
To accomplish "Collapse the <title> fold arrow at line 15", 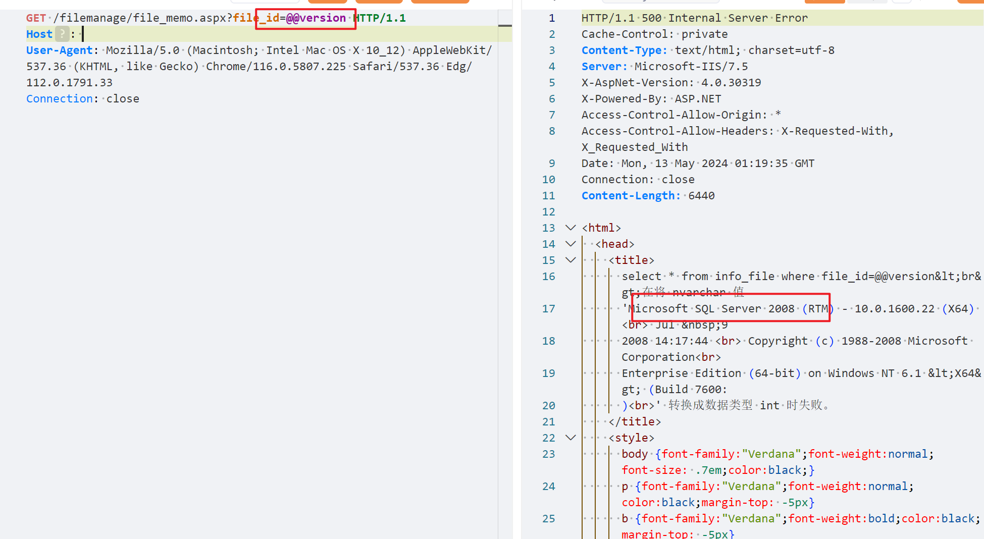I will (571, 260).
